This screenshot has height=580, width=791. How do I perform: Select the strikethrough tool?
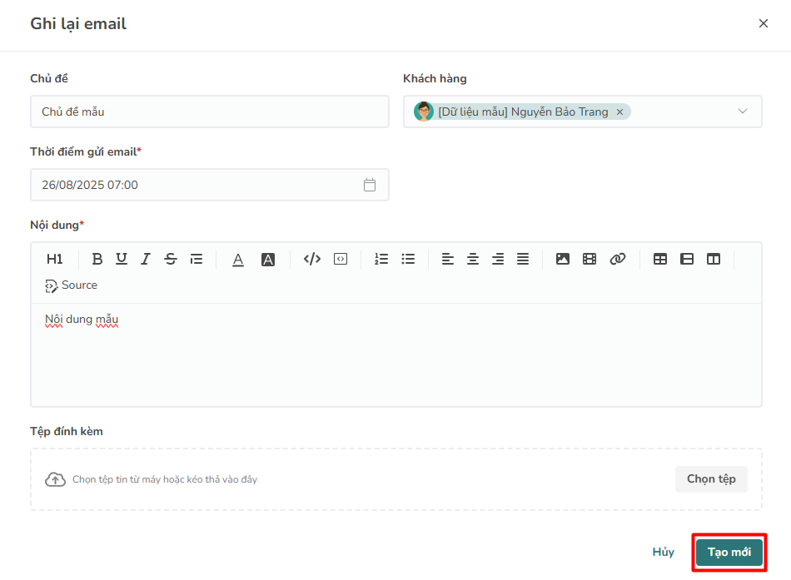tap(171, 259)
